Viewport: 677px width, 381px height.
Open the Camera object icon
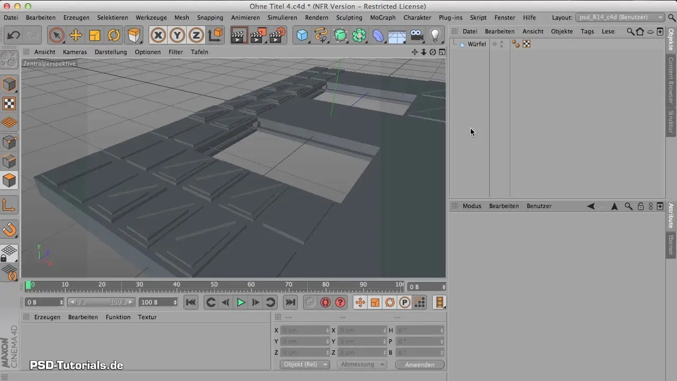[x=417, y=35]
